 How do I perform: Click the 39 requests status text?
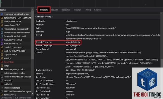[x=7, y=98]
